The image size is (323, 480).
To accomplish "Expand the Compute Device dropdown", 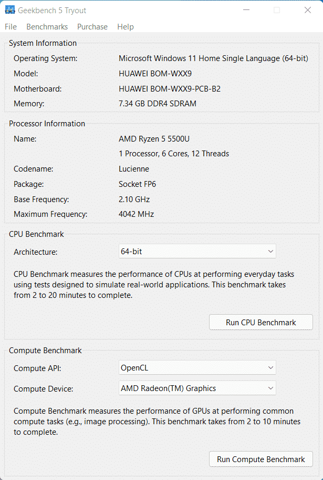I will (x=197, y=388).
